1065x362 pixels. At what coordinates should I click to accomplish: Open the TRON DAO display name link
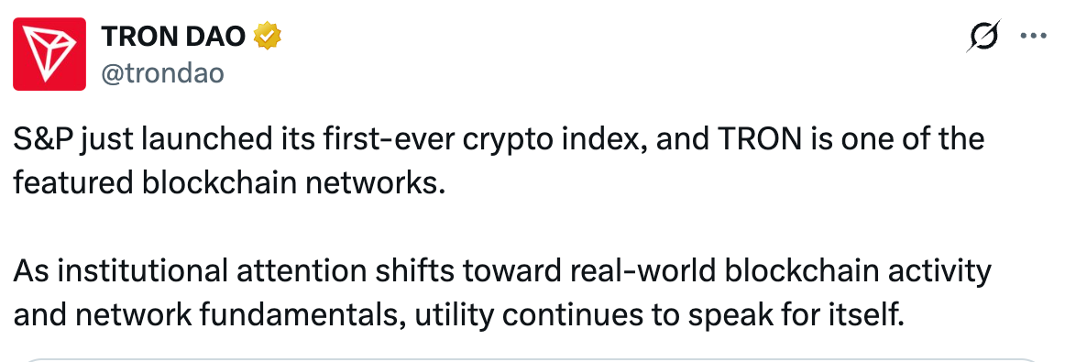click(173, 37)
